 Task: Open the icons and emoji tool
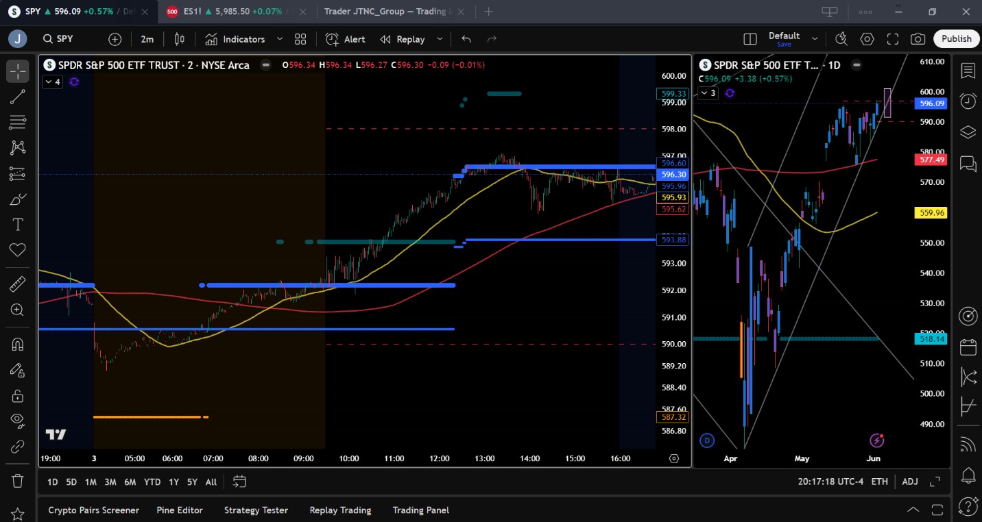click(x=18, y=250)
